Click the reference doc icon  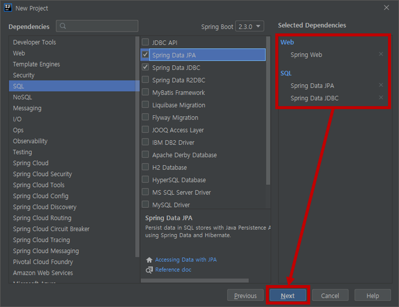(x=149, y=270)
